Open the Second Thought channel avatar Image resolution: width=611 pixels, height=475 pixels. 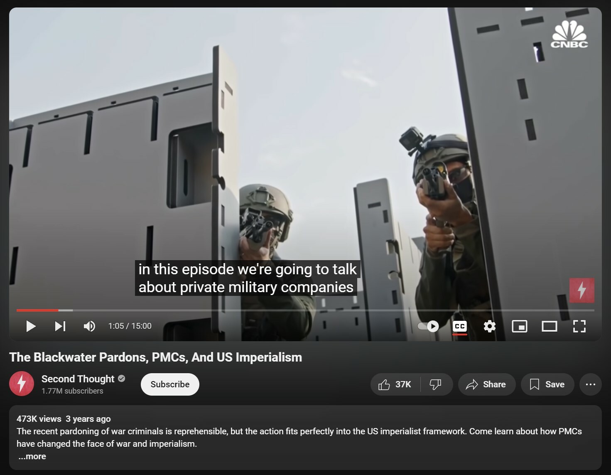[22, 384]
